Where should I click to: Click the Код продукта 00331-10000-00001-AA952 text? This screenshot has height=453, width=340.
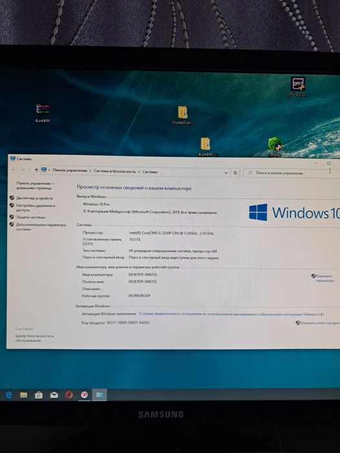coord(116,323)
